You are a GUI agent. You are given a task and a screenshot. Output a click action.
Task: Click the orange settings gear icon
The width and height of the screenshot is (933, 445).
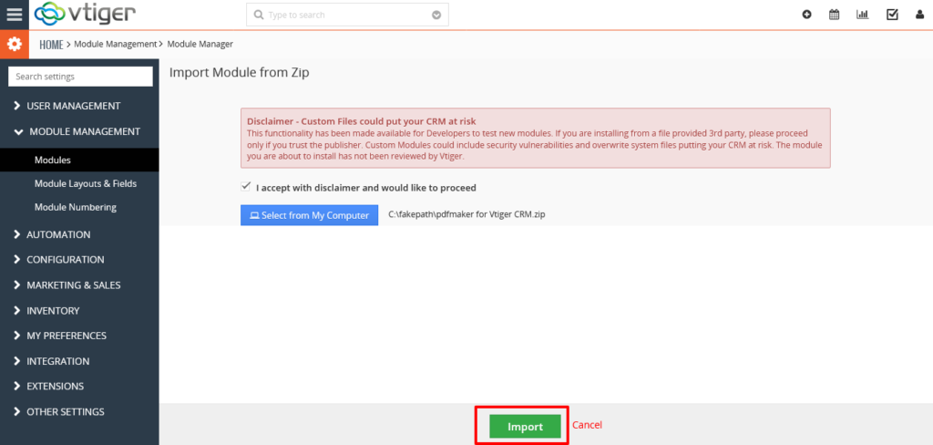click(15, 44)
